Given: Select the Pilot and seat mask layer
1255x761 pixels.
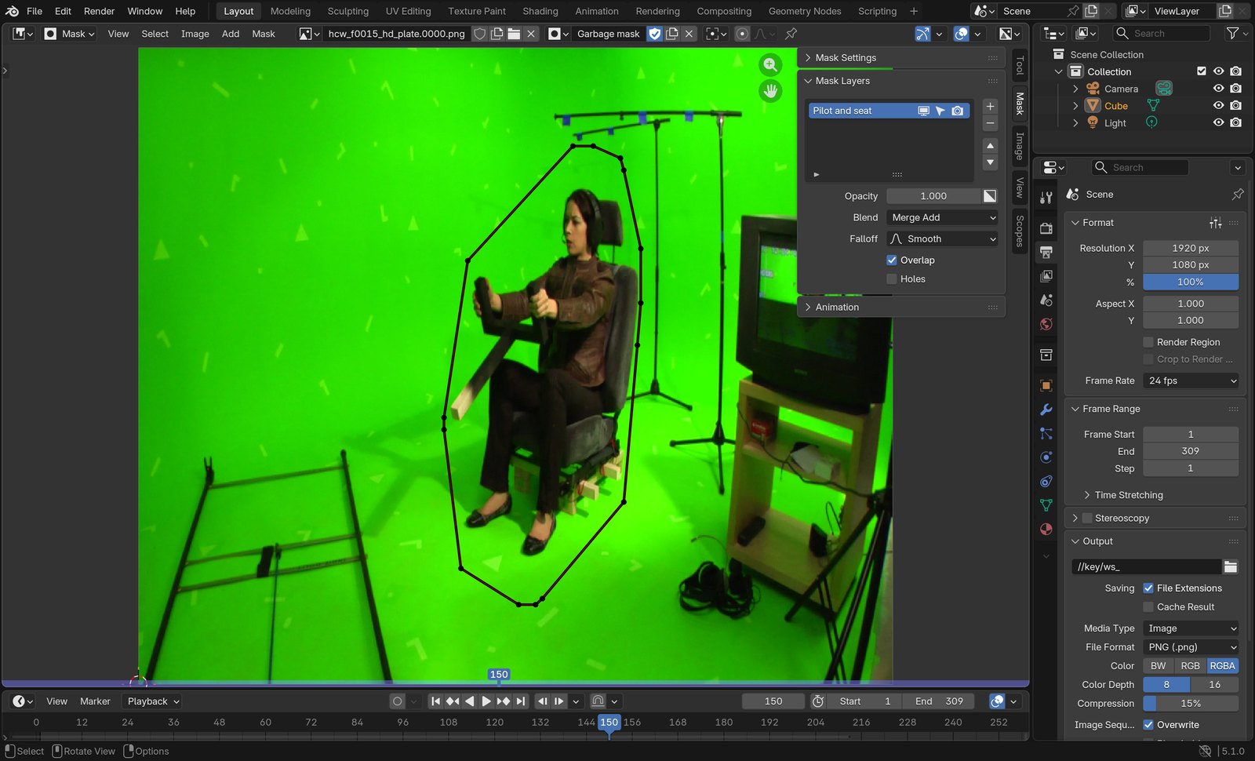Looking at the screenshot, I should click(x=889, y=111).
